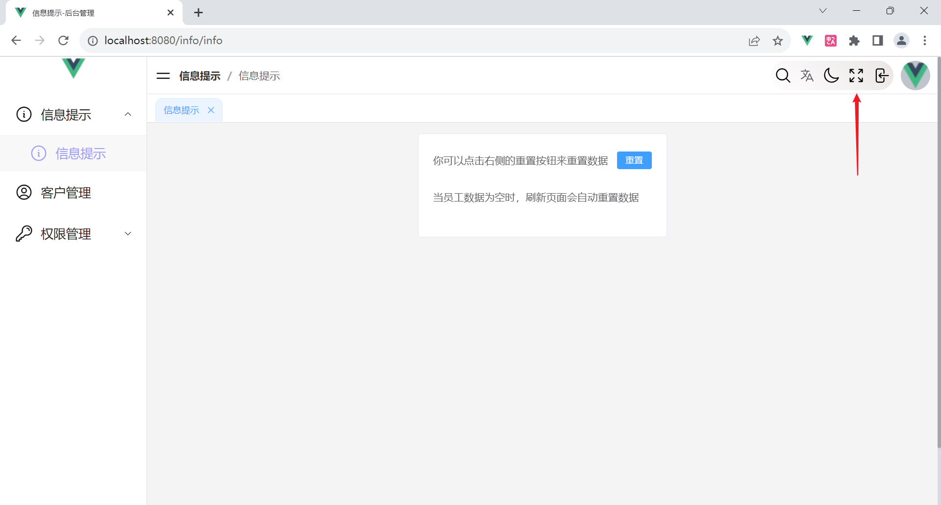Click the text 你可以点击右侧的重置按钮来重置数据
This screenshot has height=505, width=941.
click(x=520, y=161)
